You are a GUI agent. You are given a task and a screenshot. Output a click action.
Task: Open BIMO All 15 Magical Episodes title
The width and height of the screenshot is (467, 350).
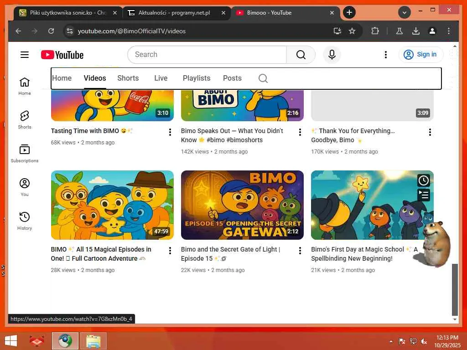coord(101,254)
